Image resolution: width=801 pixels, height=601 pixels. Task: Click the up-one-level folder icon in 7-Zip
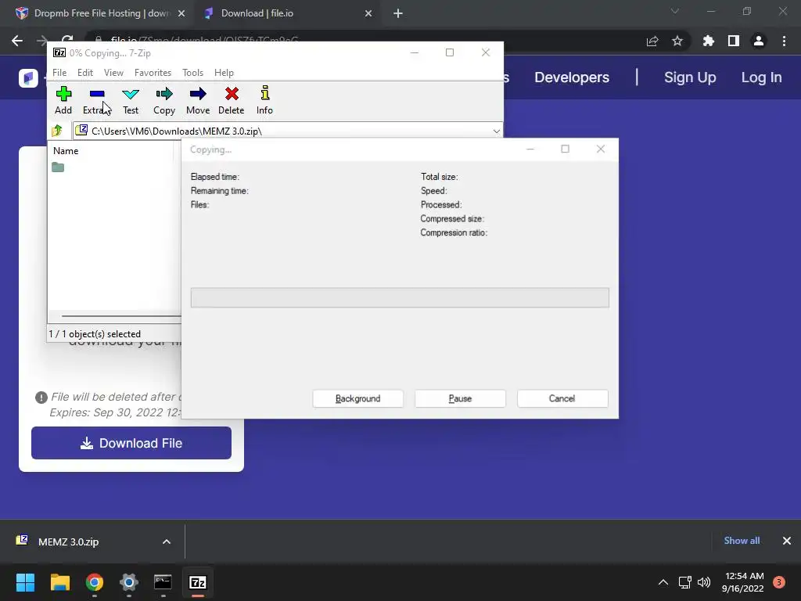tap(57, 131)
